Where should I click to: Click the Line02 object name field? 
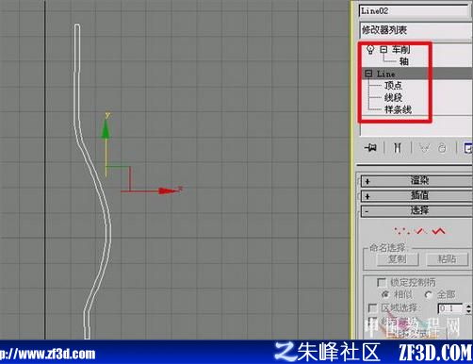(415, 11)
